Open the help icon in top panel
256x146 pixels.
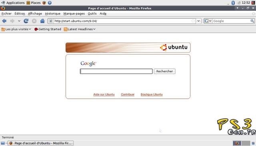50,3
